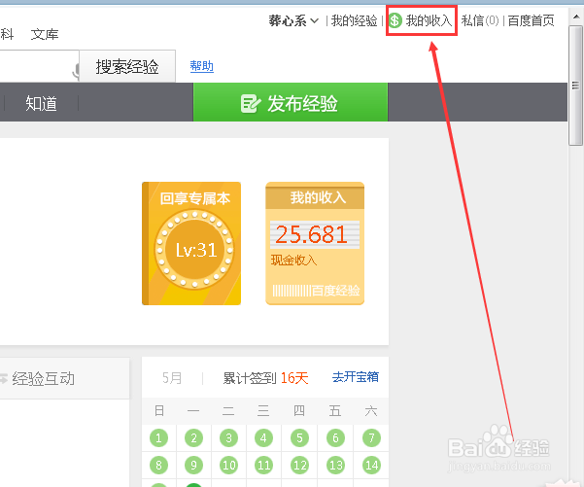Image resolution: width=584 pixels, height=487 pixels.
Task: Go to 百度首页 link
Action: click(532, 20)
